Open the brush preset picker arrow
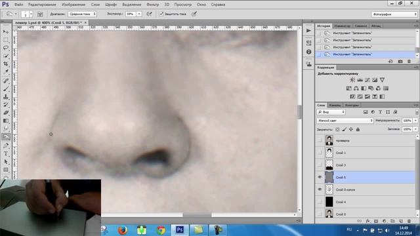 31,14
